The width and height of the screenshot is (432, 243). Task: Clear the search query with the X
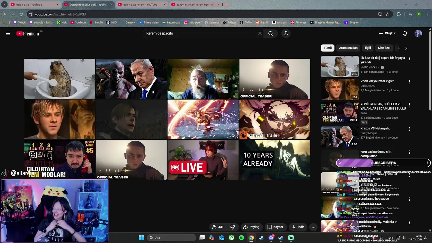click(260, 33)
